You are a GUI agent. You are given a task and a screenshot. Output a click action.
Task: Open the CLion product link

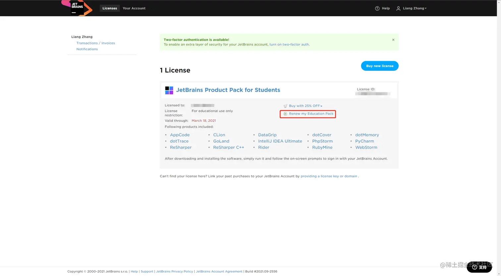coord(219,135)
